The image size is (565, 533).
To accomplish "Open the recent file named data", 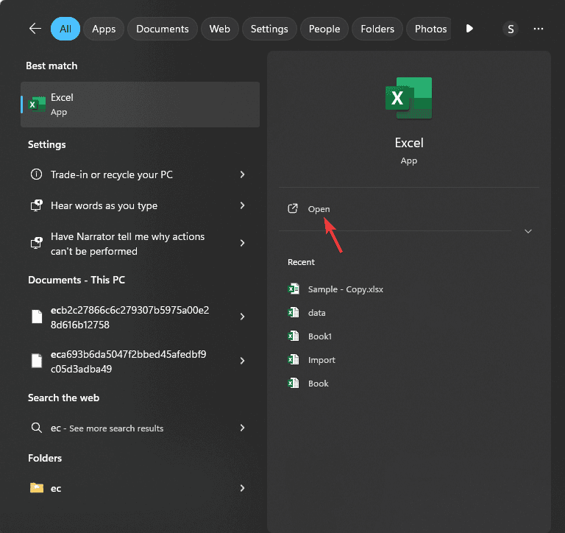I will 316,313.
